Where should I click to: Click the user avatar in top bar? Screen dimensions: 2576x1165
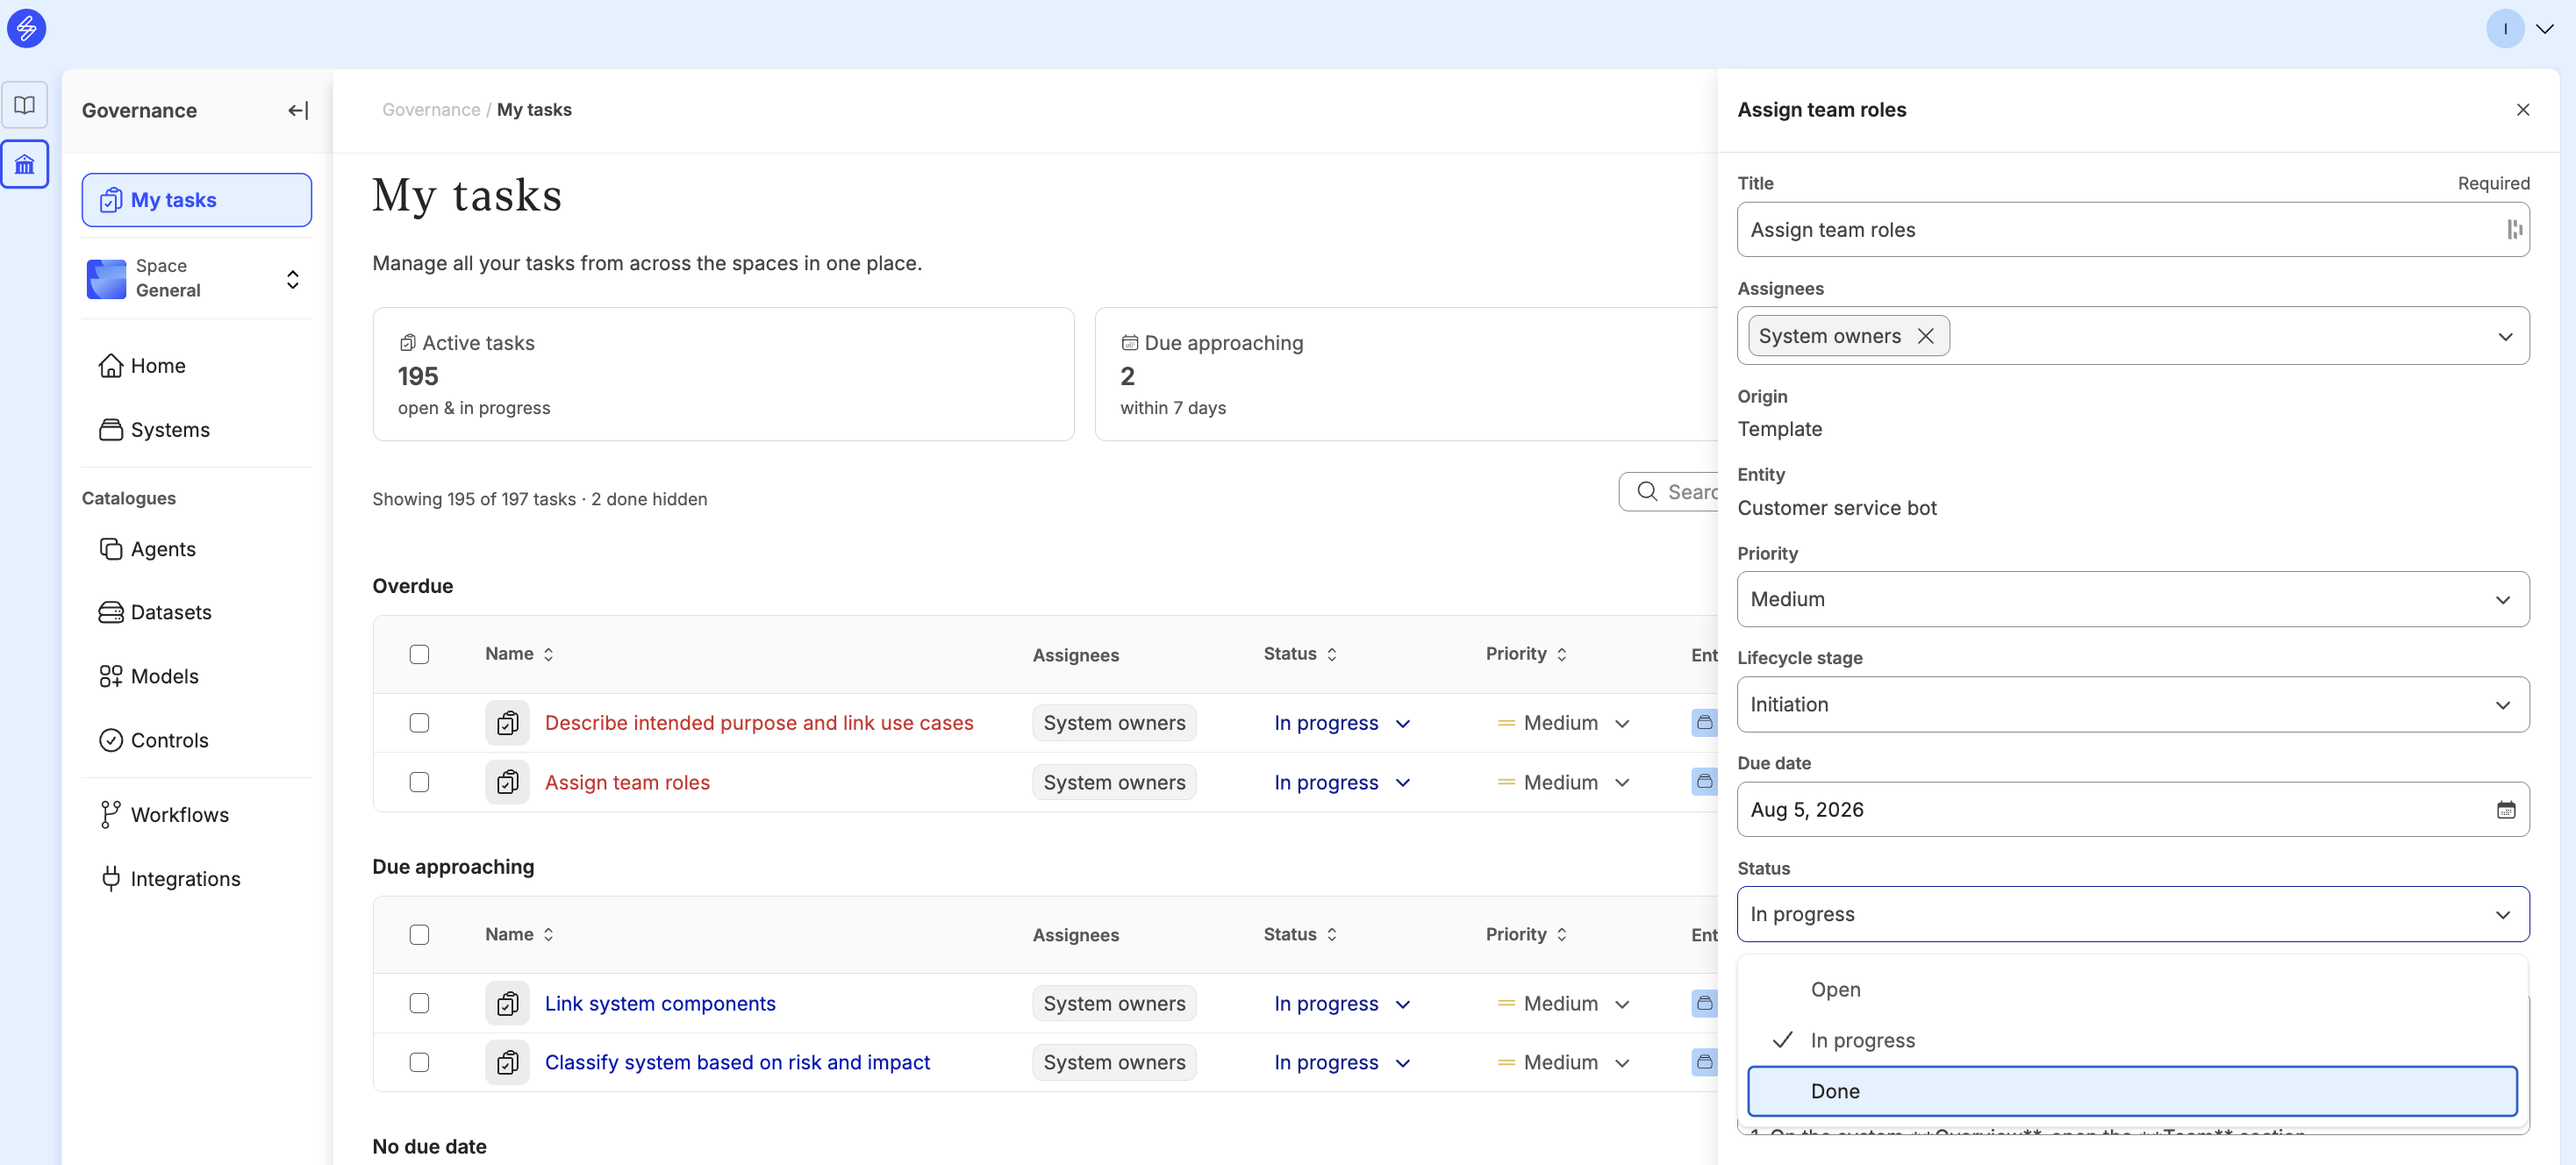[x=2505, y=29]
